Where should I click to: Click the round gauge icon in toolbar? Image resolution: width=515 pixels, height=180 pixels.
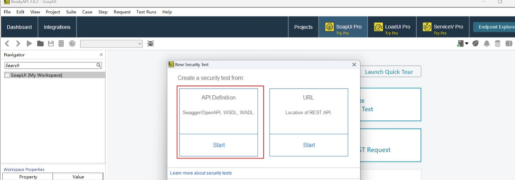coord(72,44)
